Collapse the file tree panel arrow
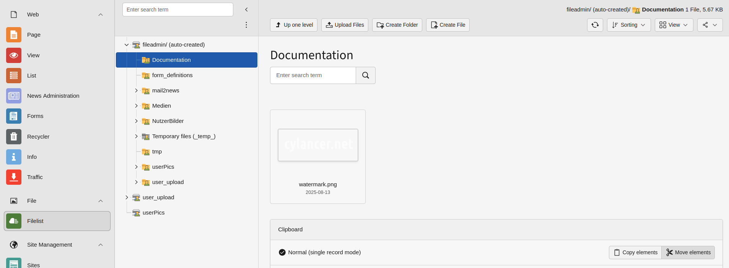The image size is (729, 268). tap(246, 10)
